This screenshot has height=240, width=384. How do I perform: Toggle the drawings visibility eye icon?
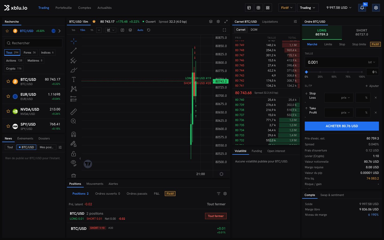[74, 163]
